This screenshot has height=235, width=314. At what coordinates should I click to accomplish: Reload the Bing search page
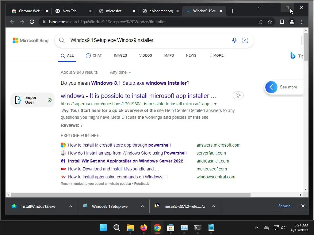tap(32, 22)
